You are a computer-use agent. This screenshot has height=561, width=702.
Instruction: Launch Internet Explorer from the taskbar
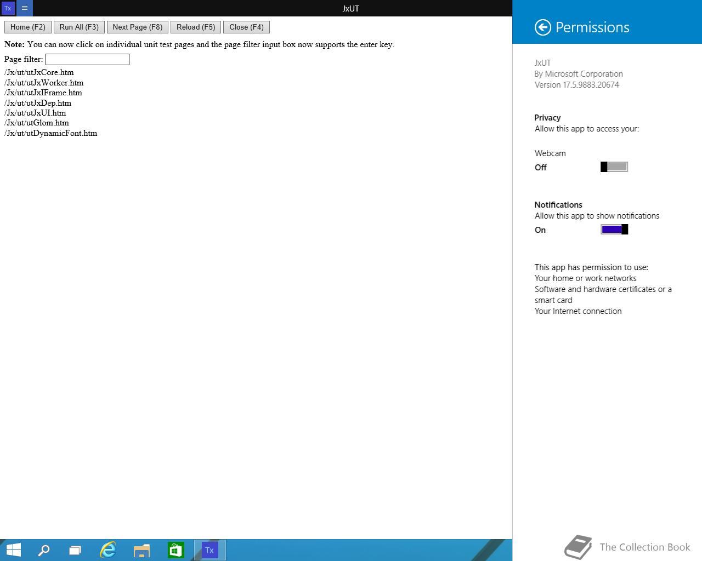(108, 550)
